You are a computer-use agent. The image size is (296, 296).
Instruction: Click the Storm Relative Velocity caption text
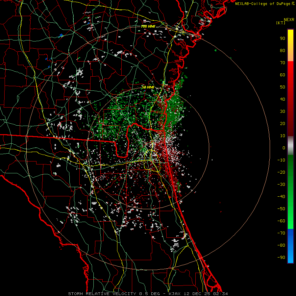[x=148, y=294]
